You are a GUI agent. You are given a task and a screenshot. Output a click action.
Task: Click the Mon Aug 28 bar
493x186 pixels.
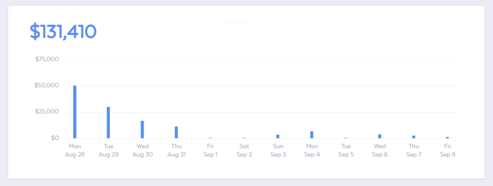[x=75, y=112]
